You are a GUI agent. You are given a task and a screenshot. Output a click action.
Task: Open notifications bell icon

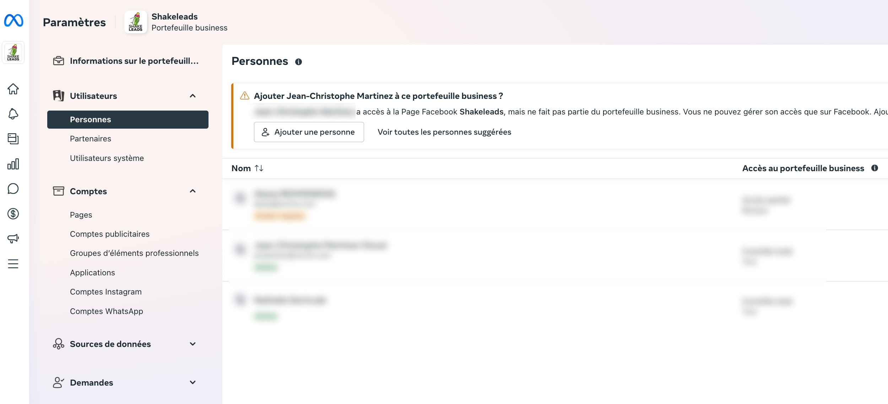(x=13, y=114)
